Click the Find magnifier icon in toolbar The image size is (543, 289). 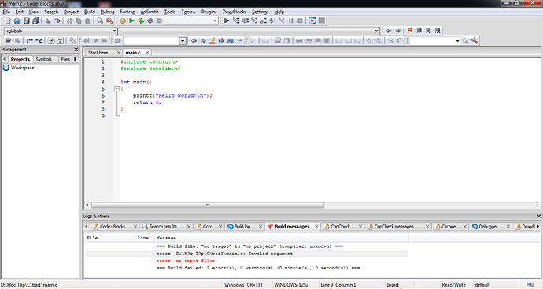click(x=100, y=20)
